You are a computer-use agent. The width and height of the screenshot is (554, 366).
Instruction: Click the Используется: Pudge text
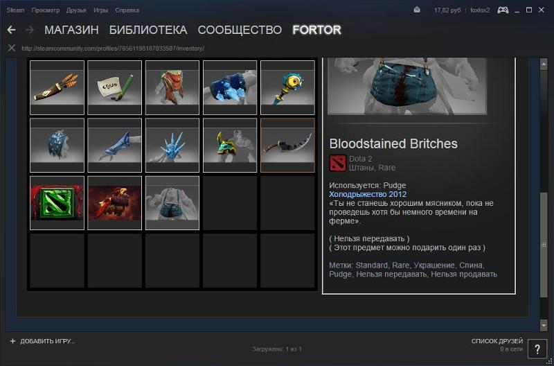point(368,185)
